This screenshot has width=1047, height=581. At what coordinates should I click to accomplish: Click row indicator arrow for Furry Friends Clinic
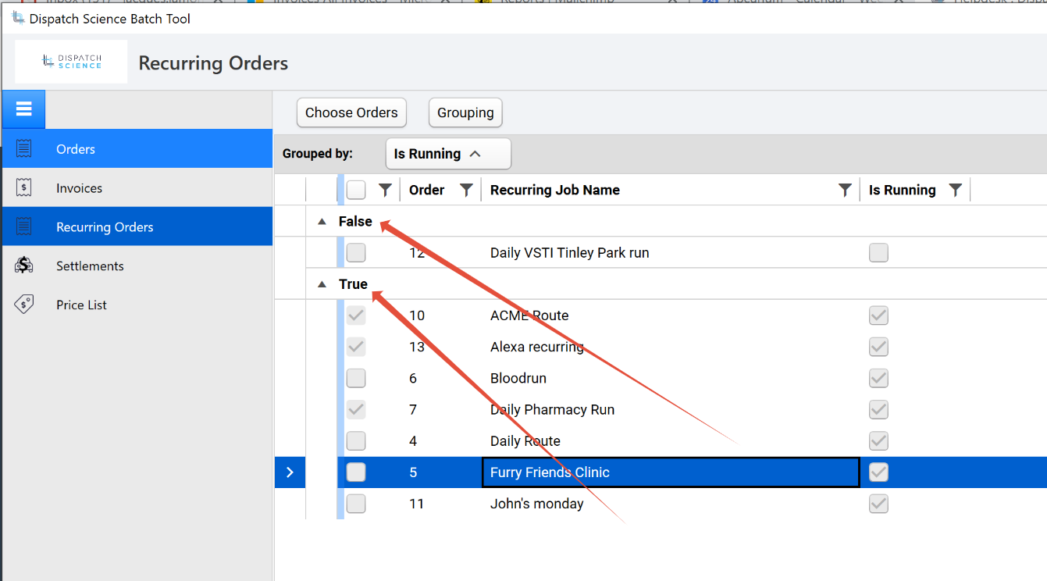pyautogui.click(x=290, y=472)
